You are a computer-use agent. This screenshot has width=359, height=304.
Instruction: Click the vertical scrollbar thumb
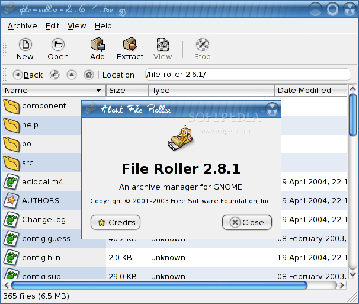pyautogui.click(x=352, y=115)
